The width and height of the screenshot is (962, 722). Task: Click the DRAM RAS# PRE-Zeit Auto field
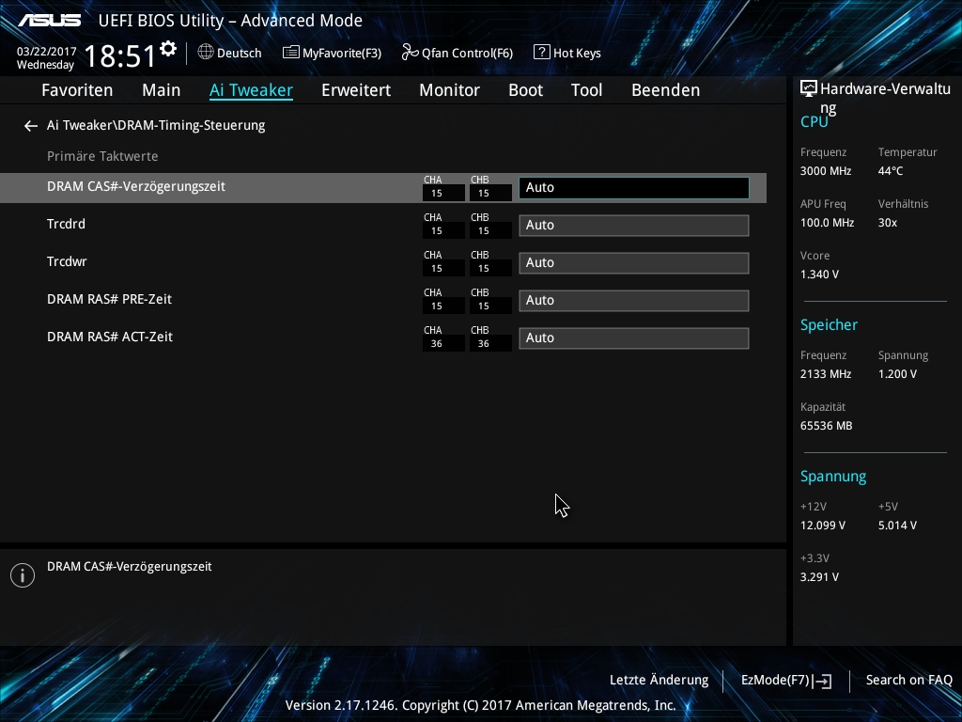634,301
